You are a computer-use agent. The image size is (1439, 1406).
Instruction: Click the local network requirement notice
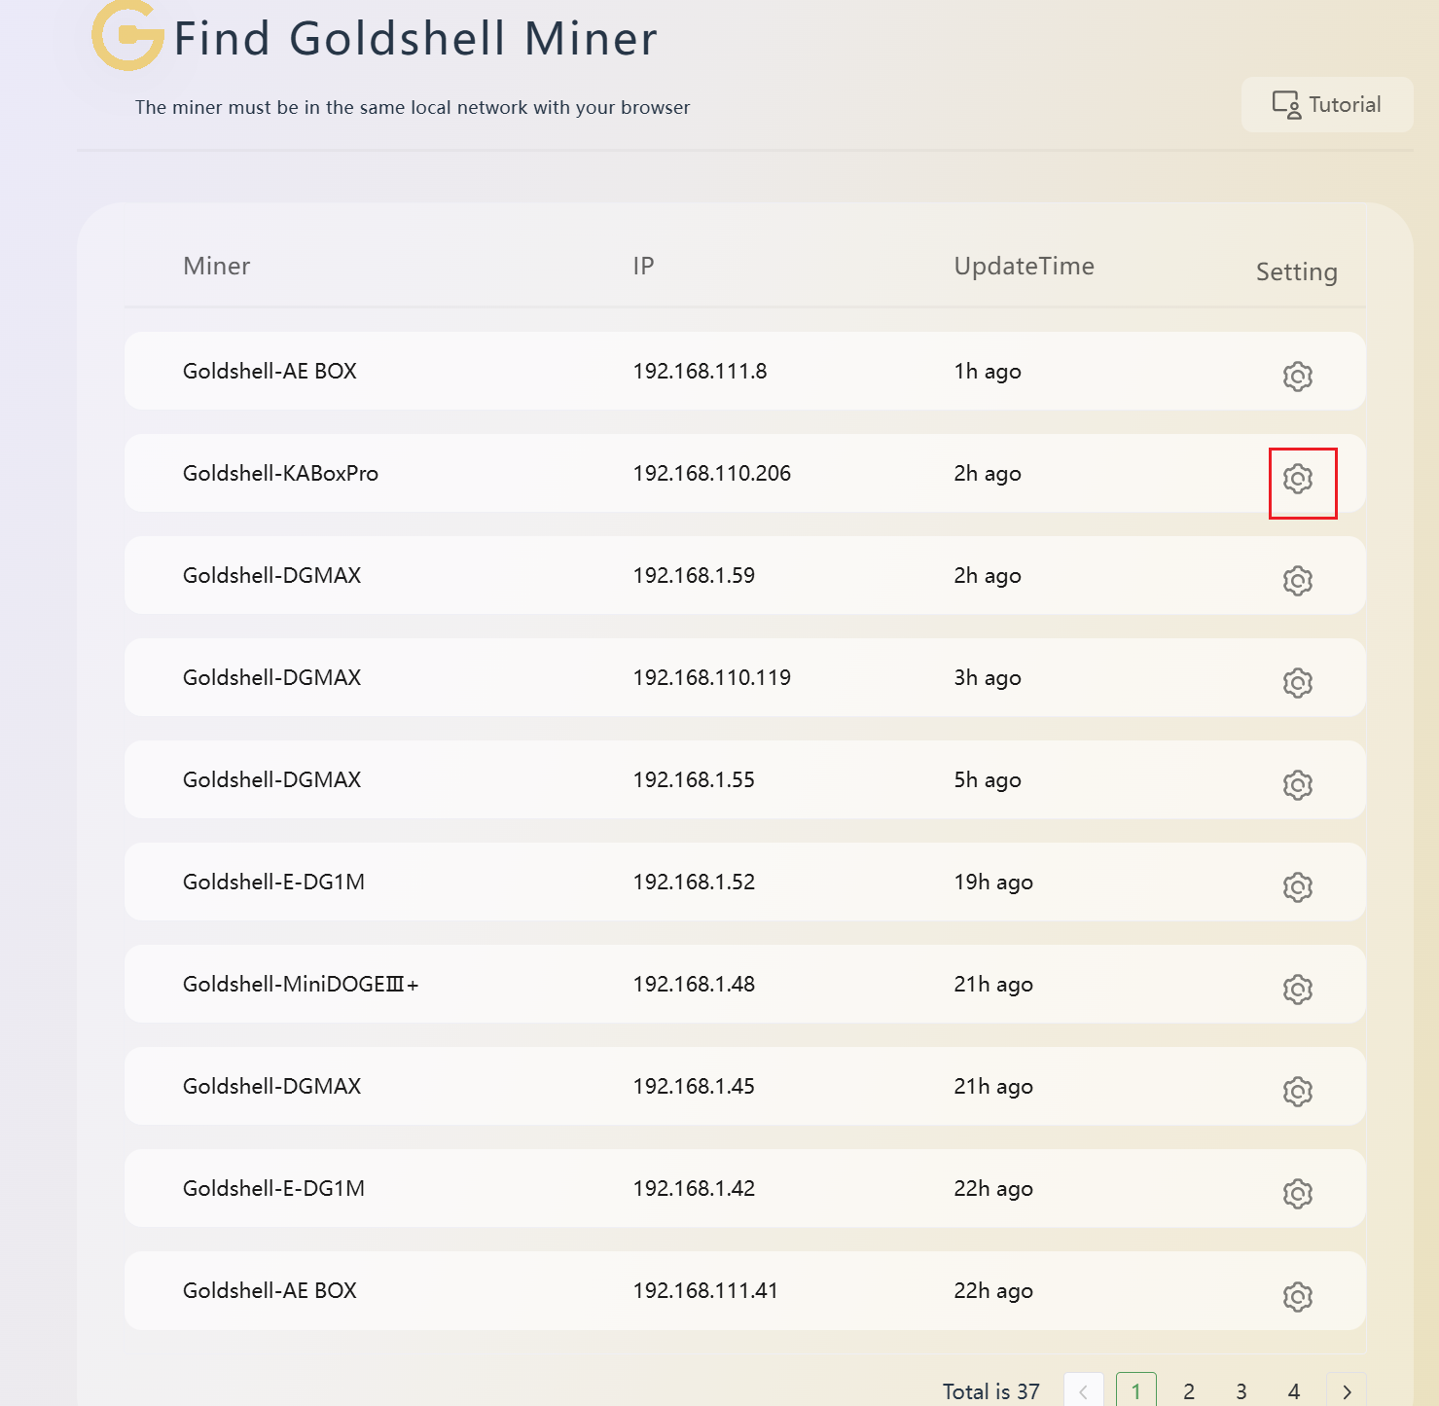(413, 107)
